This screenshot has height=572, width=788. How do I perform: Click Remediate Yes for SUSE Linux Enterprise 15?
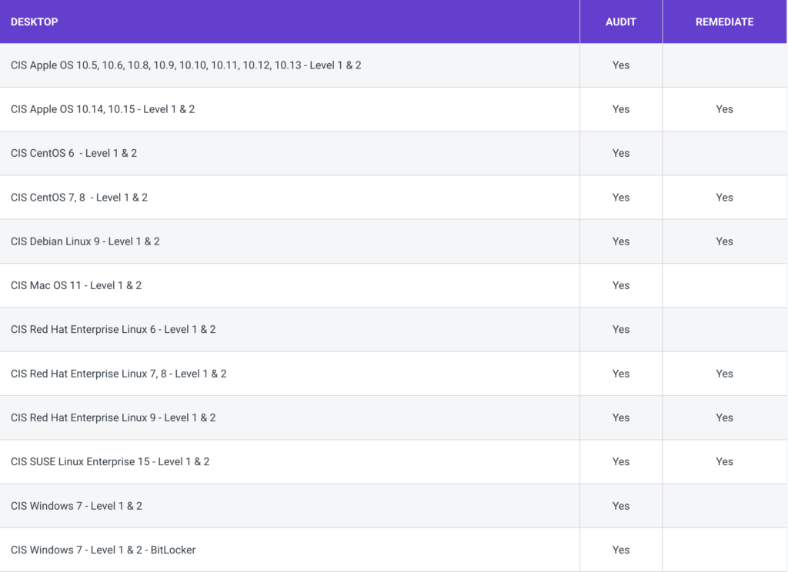(724, 461)
